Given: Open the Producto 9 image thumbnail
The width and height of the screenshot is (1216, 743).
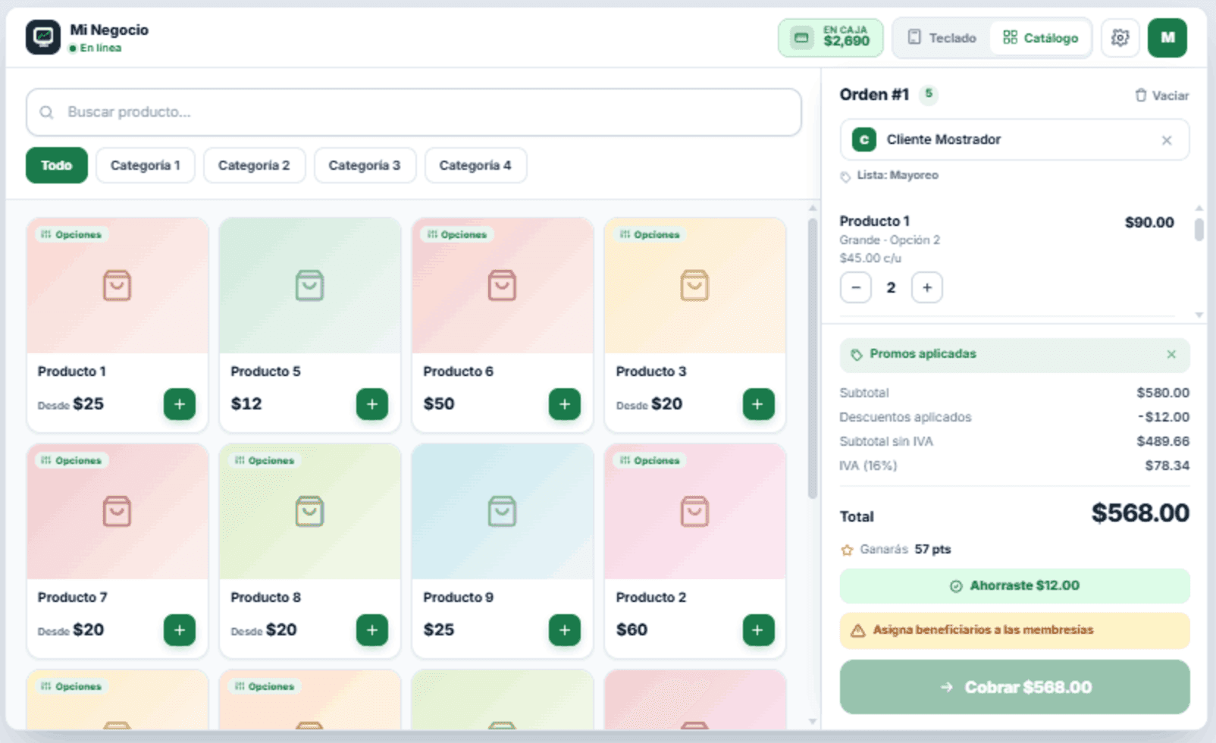Looking at the screenshot, I should pos(502,512).
